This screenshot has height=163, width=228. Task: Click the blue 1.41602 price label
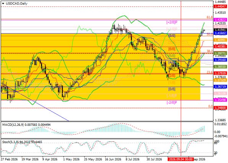pos(221,33)
